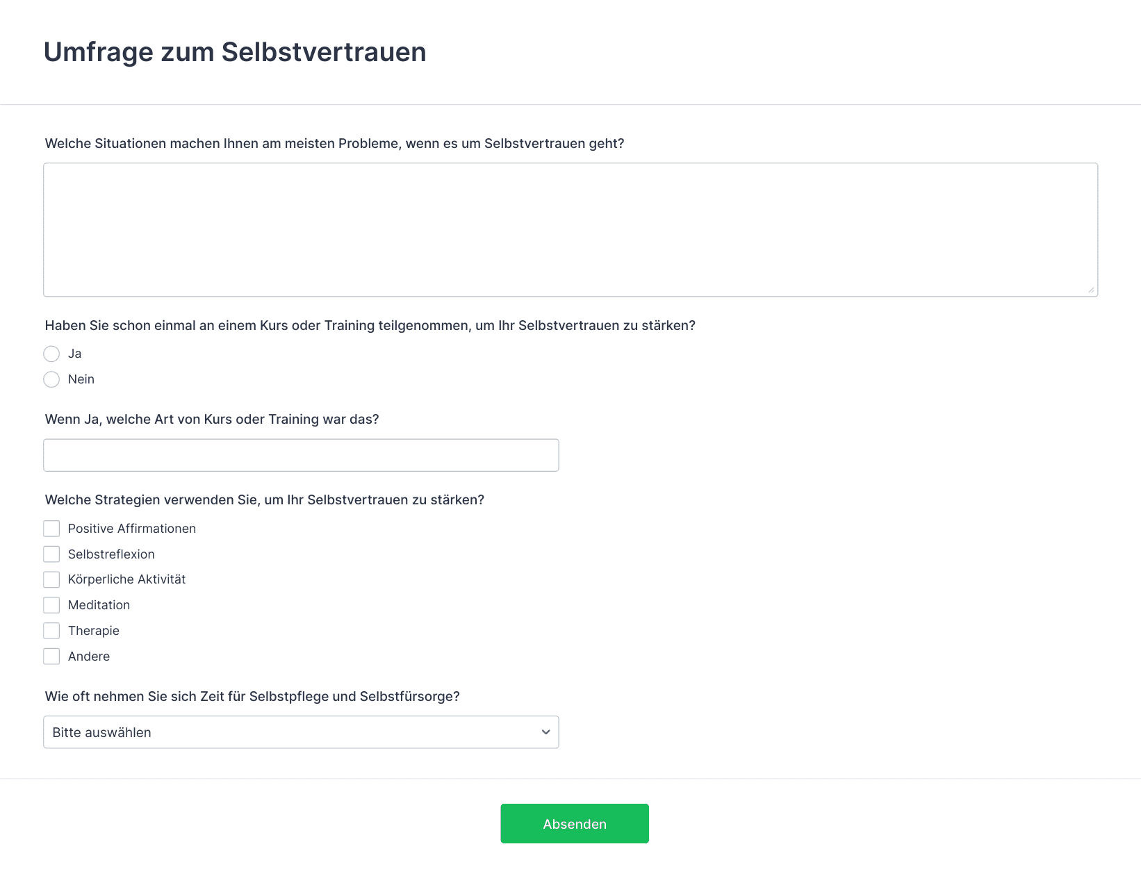
Task: Tick the Meditation checkbox
Action: (51, 605)
